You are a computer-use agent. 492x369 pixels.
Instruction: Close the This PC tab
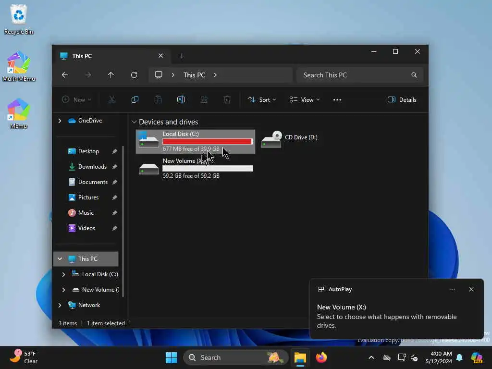click(x=160, y=56)
